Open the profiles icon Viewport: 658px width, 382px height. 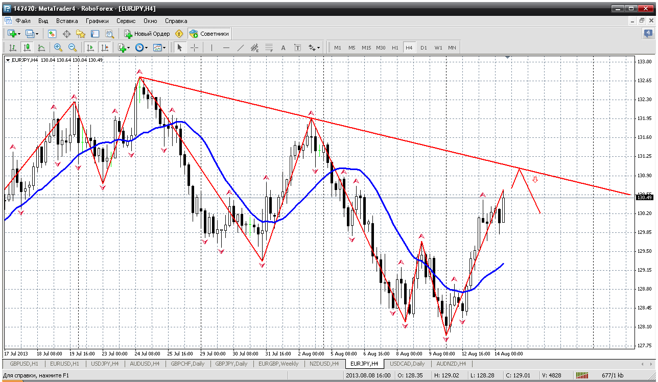(x=30, y=34)
